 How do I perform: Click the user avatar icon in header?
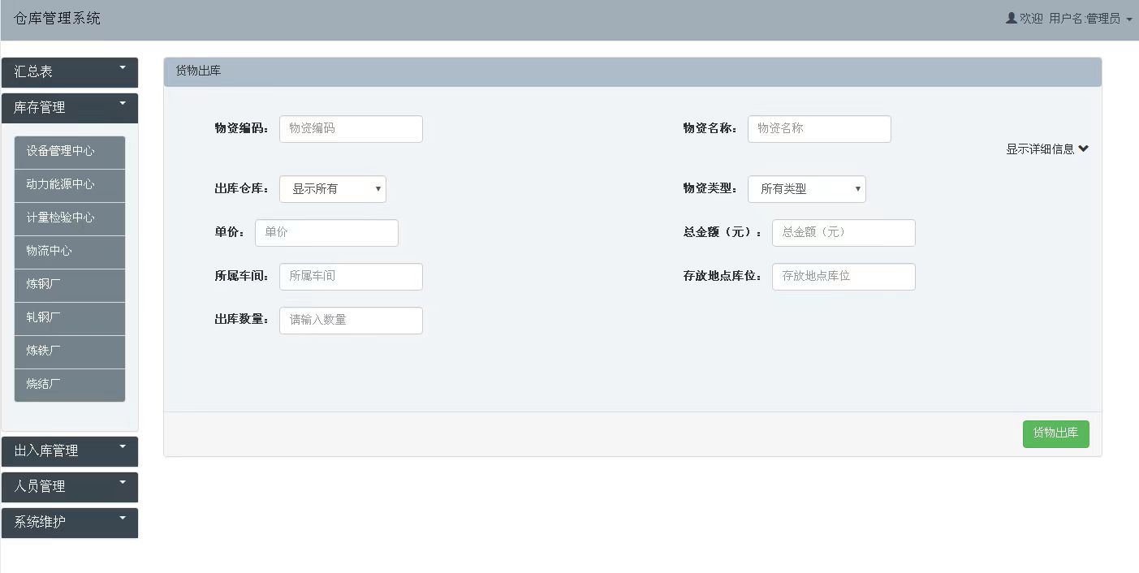pyautogui.click(x=1011, y=18)
